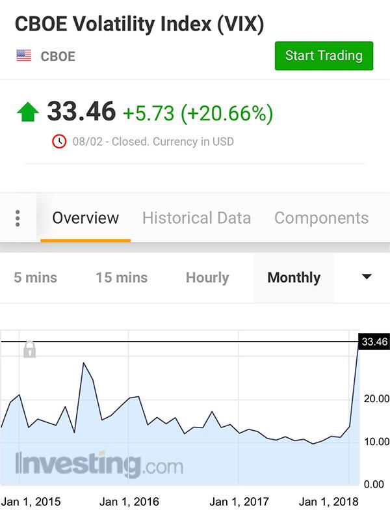
Task: Click the CBOE Volatility Index (VIX) title
Action: [139, 24]
